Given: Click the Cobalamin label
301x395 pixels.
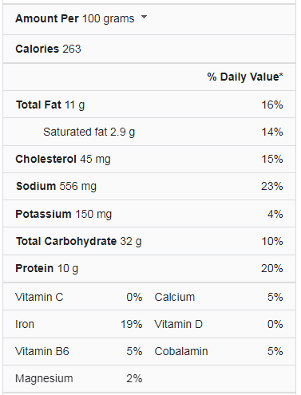Looking at the screenshot, I should 181,351.
